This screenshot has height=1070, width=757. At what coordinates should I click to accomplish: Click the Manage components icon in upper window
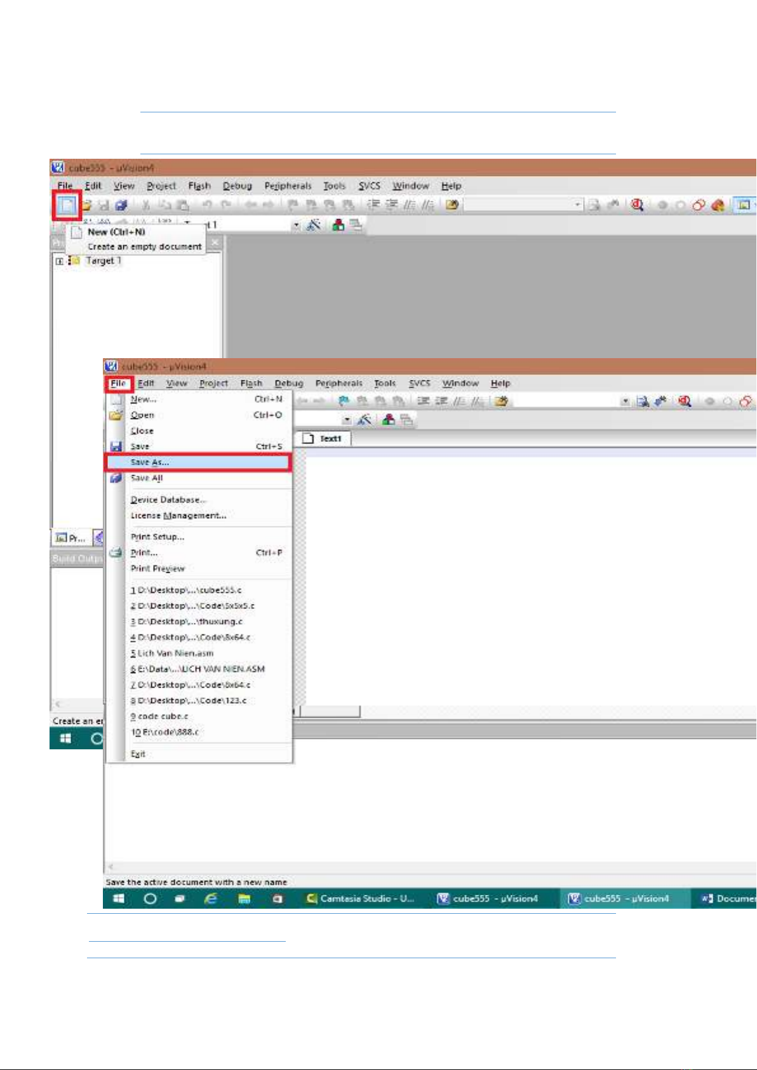click(338, 225)
